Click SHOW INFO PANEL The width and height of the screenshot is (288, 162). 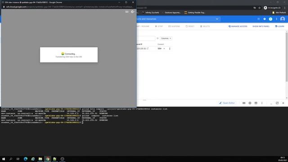point(261,26)
